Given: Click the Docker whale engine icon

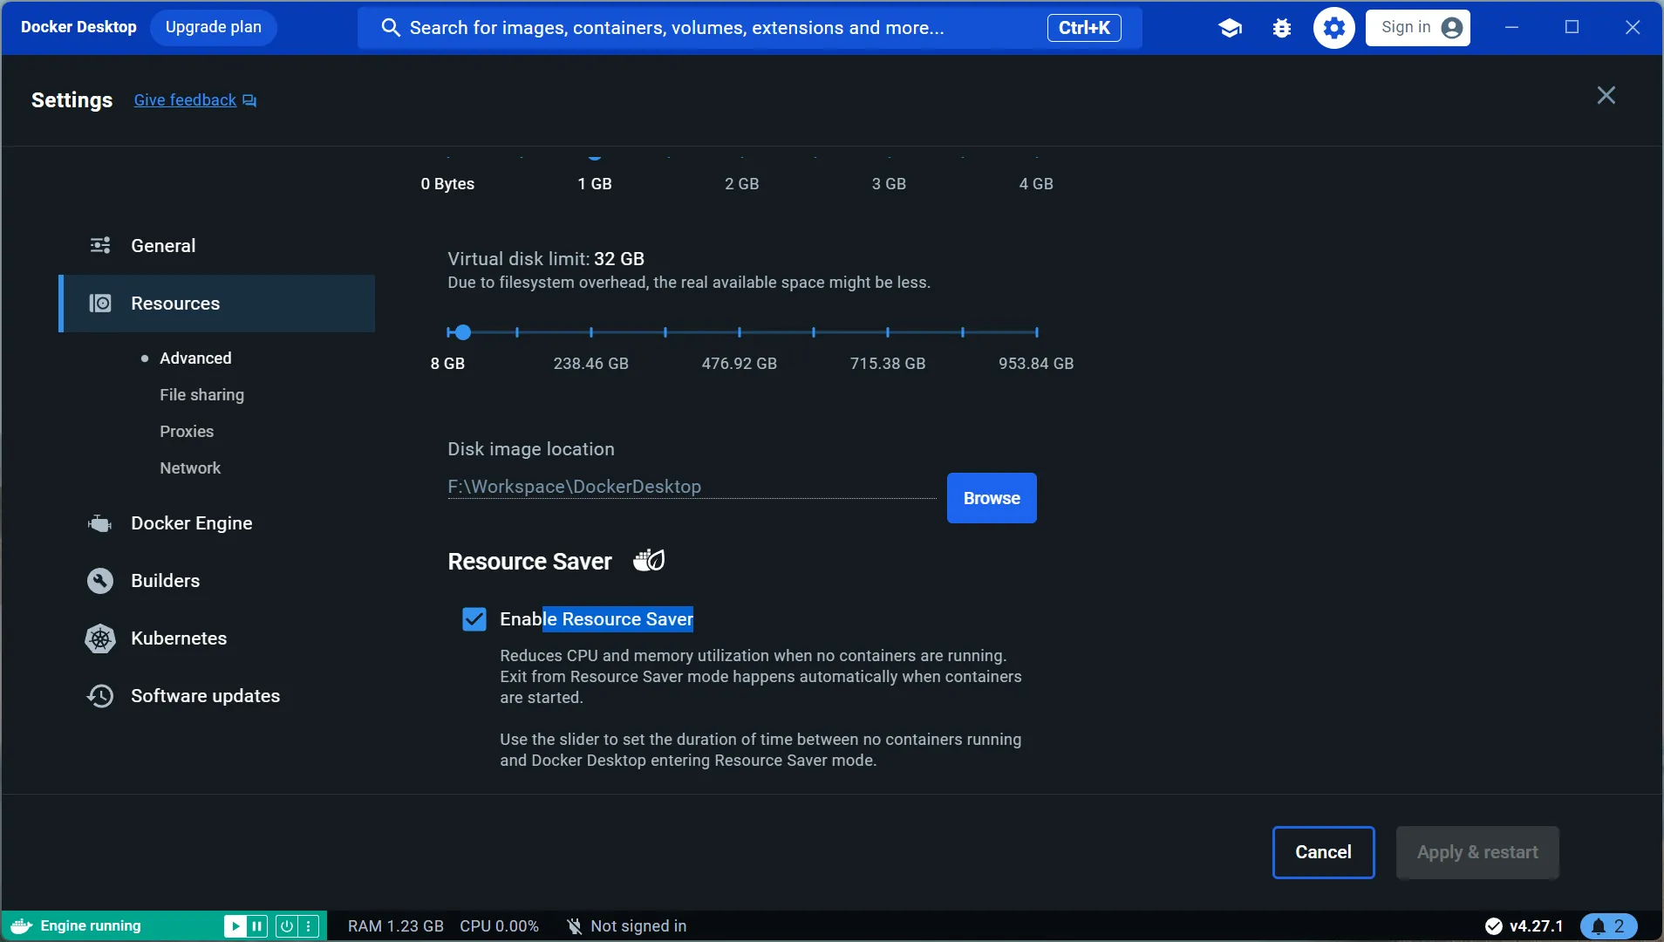Looking at the screenshot, I should coord(21,926).
